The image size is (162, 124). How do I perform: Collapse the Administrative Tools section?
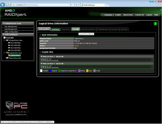click(x=4, y=24)
